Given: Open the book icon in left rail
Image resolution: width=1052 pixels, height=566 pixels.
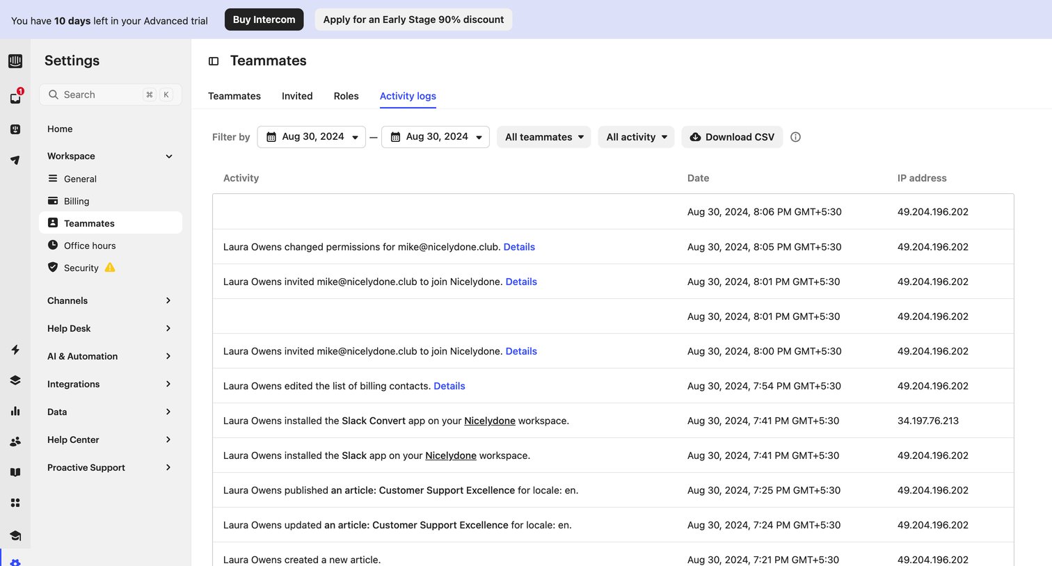Looking at the screenshot, I should click(15, 472).
